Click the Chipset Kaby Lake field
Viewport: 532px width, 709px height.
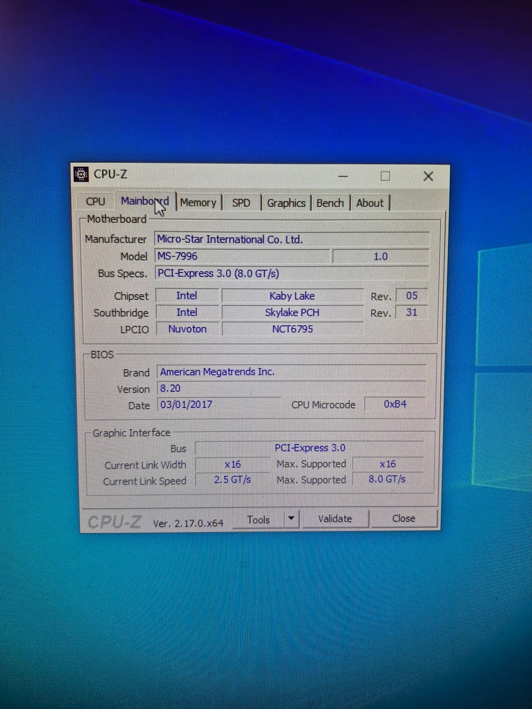[292, 296]
